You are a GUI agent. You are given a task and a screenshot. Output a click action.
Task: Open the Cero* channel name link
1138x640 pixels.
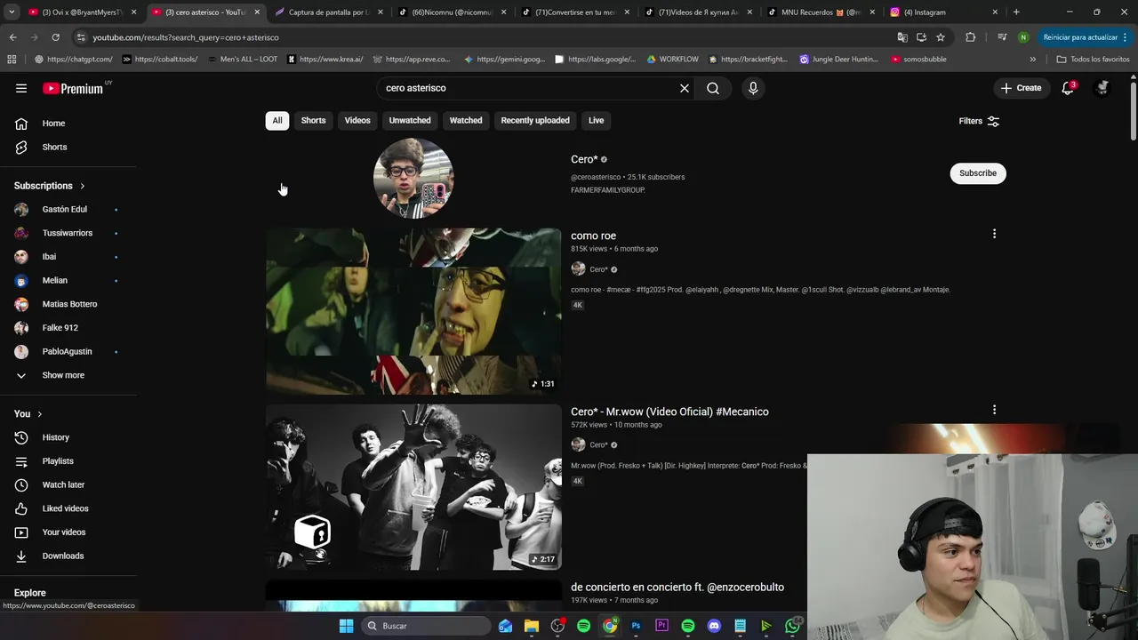tap(584, 160)
